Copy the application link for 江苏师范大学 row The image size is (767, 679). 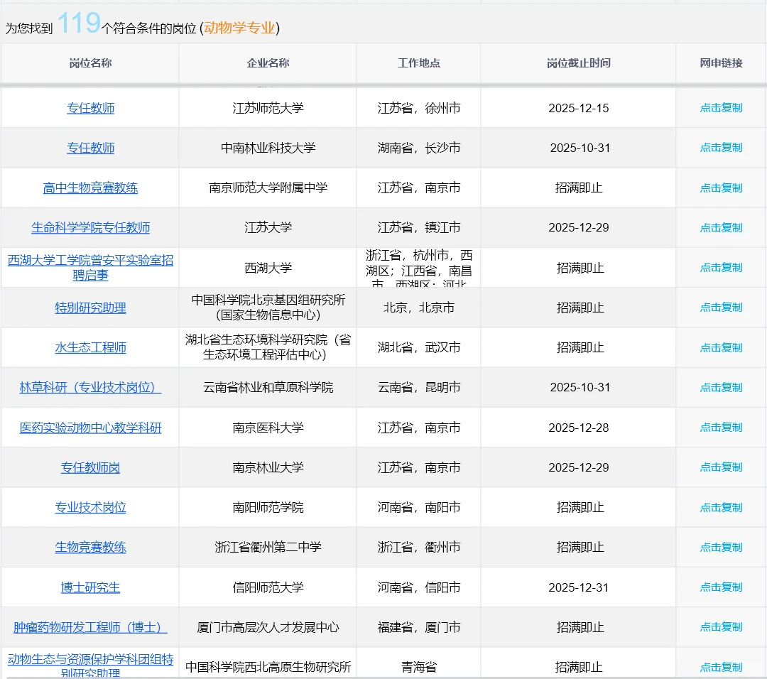[721, 108]
